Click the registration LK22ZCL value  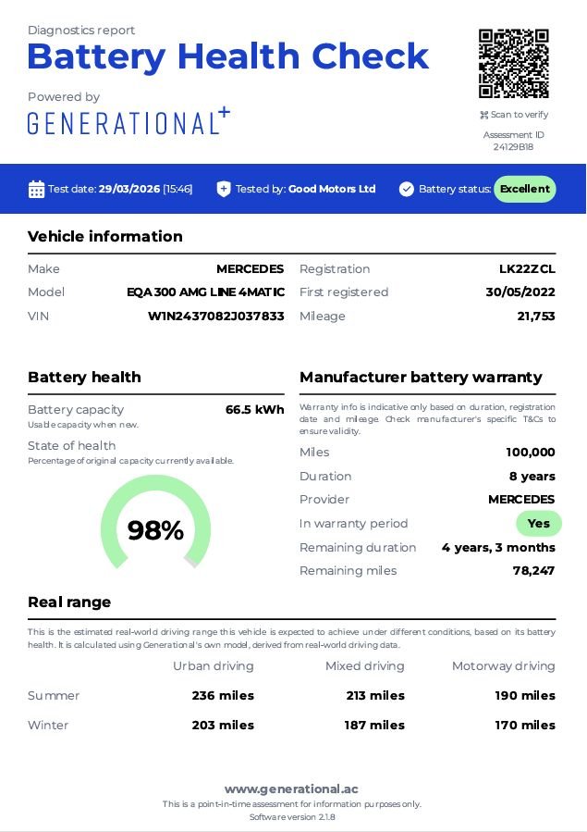click(527, 268)
